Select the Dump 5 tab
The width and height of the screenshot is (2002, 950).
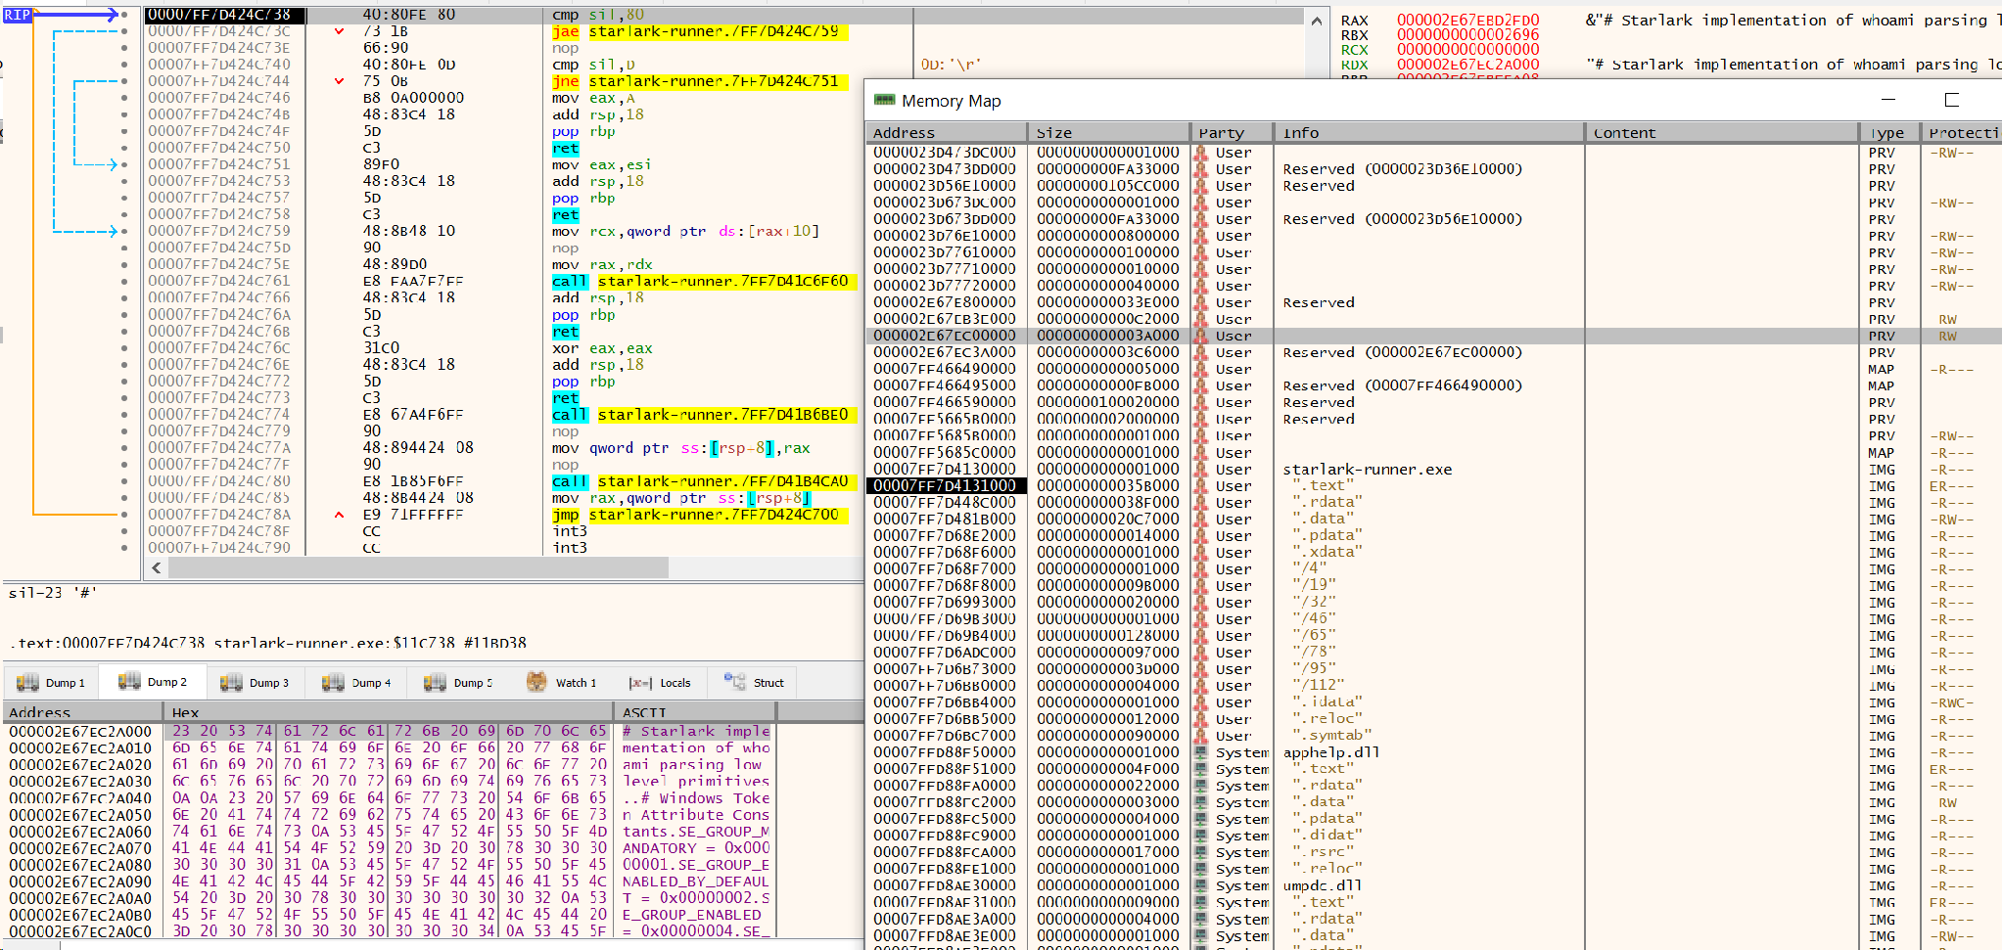[x=459, y=682]
